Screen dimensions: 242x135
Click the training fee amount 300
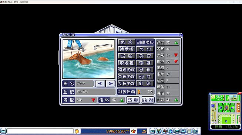click(150, 91)
